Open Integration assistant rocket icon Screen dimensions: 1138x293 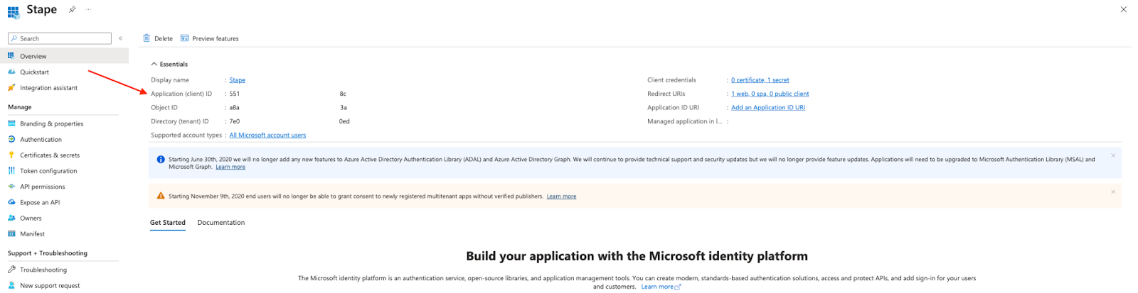(x=11, y=88)
